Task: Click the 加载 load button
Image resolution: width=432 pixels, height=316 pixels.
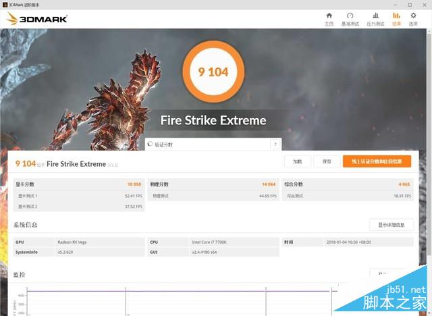Action: point(298,161)
